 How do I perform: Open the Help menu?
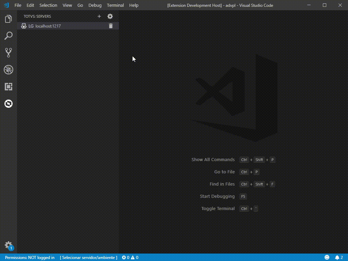coord(134,5)
